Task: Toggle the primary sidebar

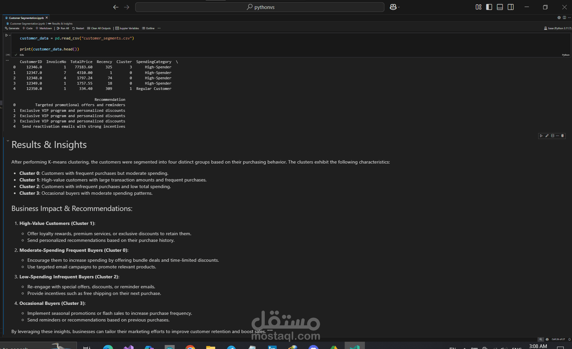Action: tap(489, 7)
